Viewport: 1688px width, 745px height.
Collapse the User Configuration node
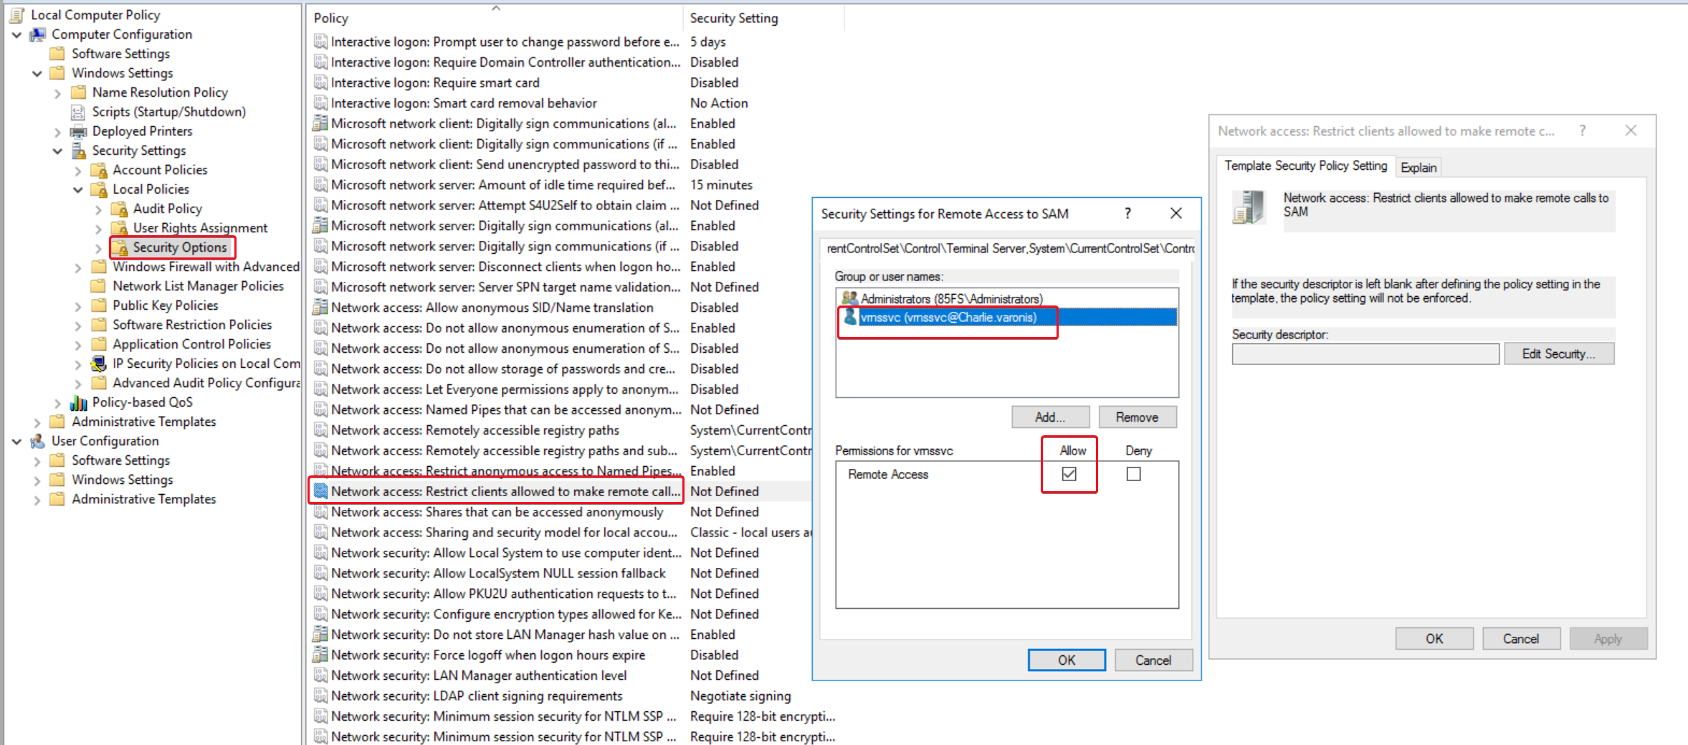tap(17, 441)
